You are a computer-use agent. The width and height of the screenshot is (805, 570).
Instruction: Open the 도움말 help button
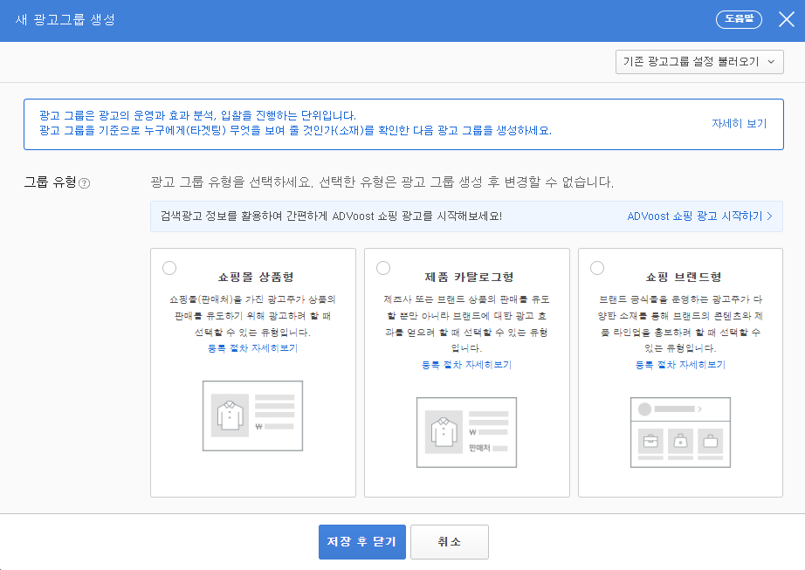(x=739, y=19)
